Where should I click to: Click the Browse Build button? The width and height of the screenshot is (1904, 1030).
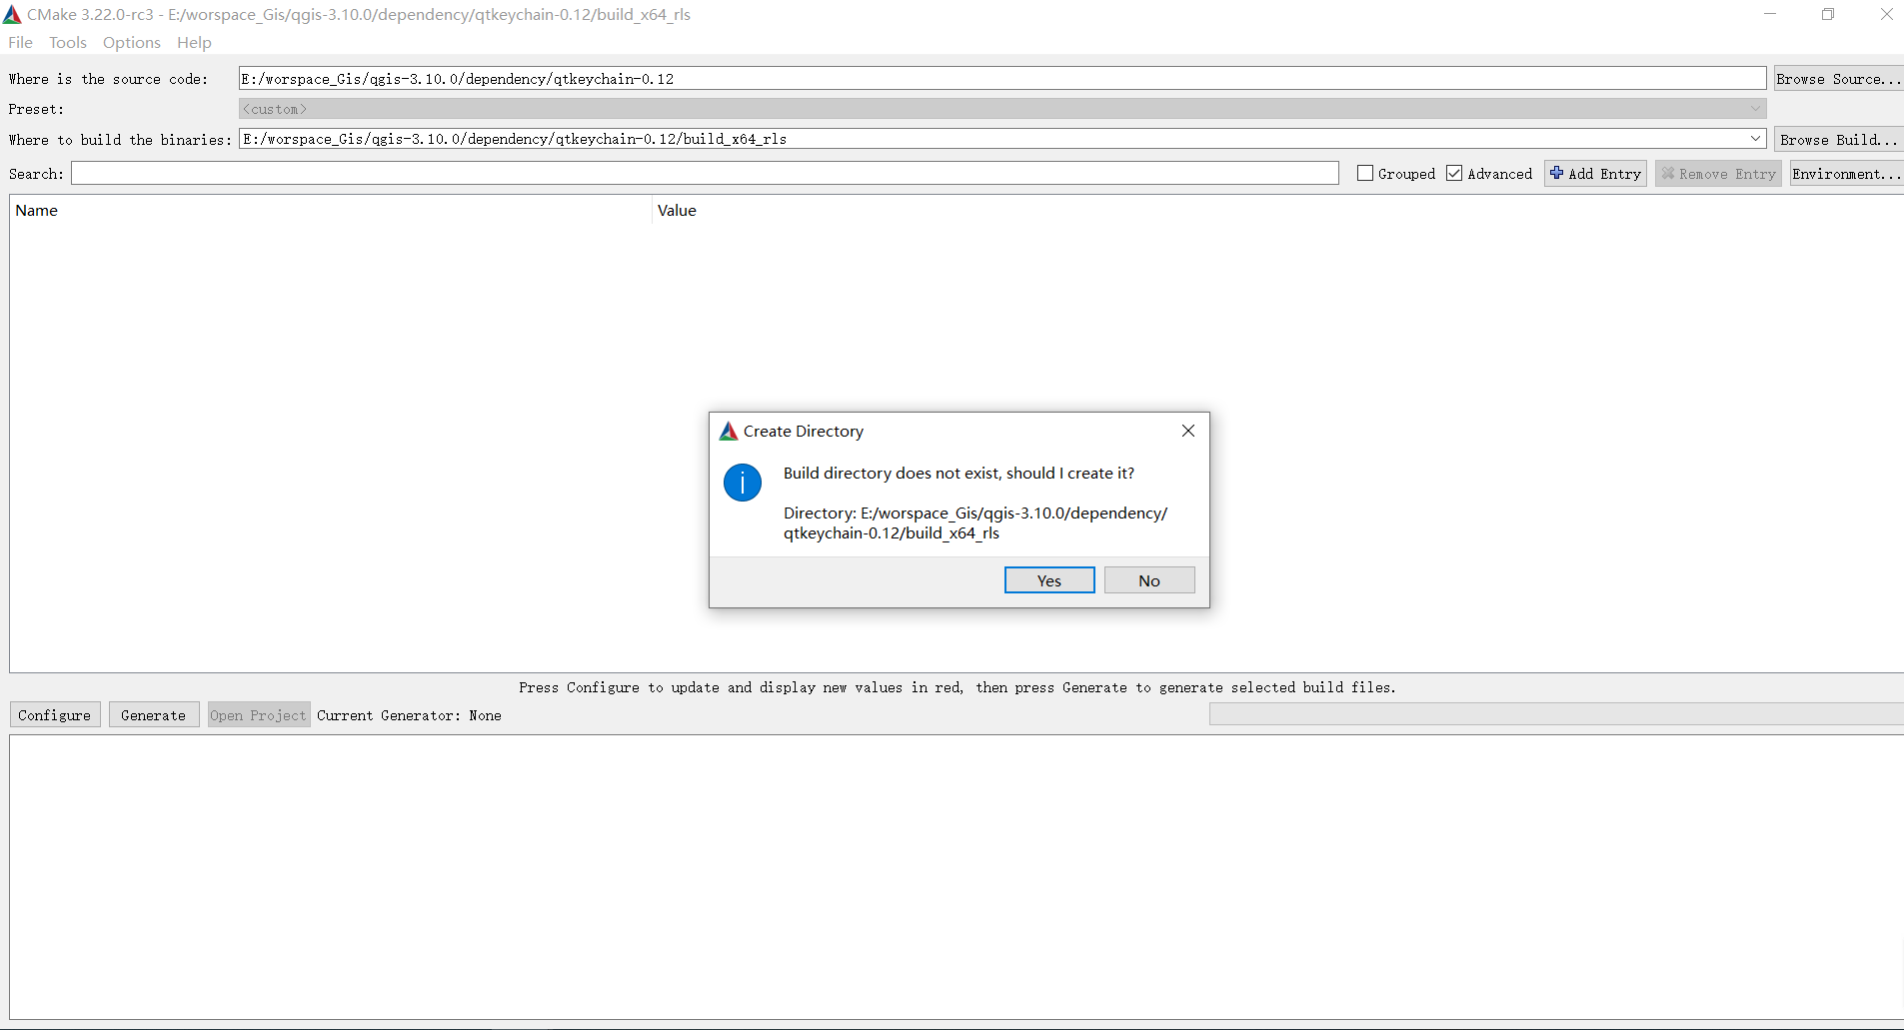[1839, 140]
